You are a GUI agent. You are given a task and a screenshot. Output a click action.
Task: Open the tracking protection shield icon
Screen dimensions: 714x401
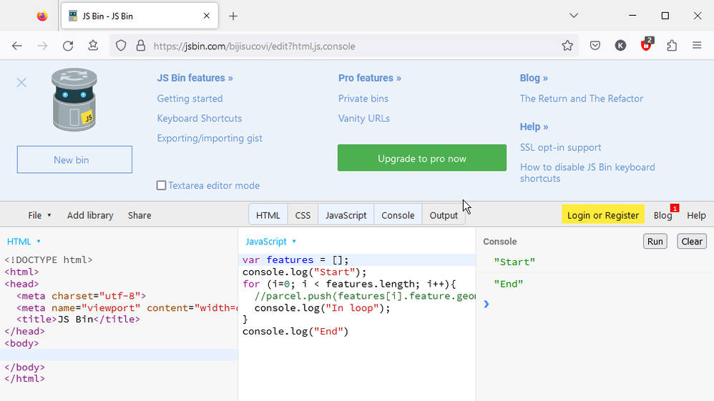point(121,46)
